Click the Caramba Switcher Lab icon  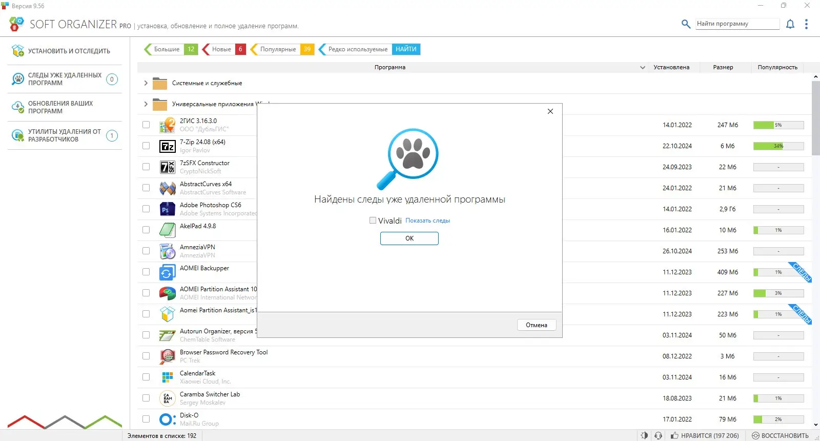pyautogui.click(x=168, y=398)
